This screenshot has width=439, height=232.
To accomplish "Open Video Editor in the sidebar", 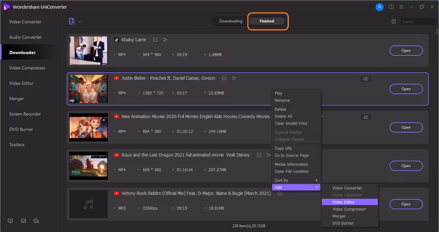I will [21, 84].
